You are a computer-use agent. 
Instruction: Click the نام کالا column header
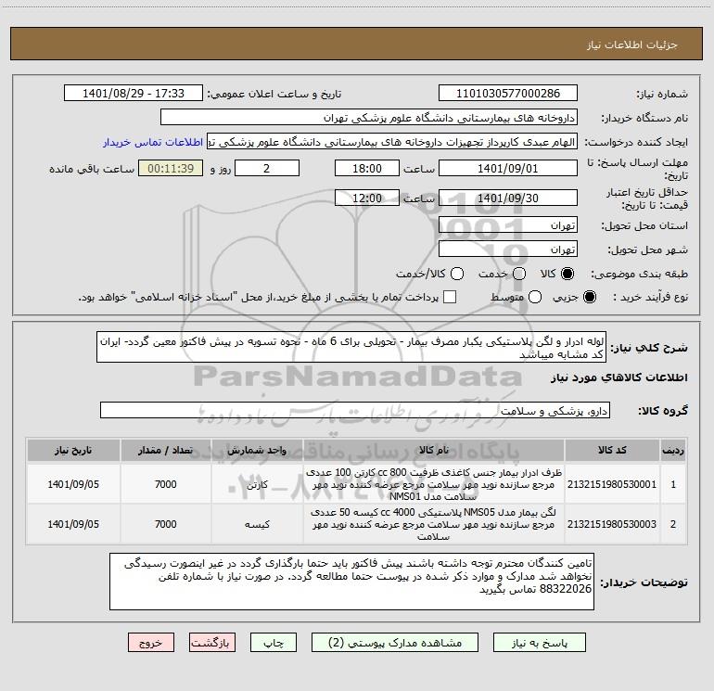[434, 451]
